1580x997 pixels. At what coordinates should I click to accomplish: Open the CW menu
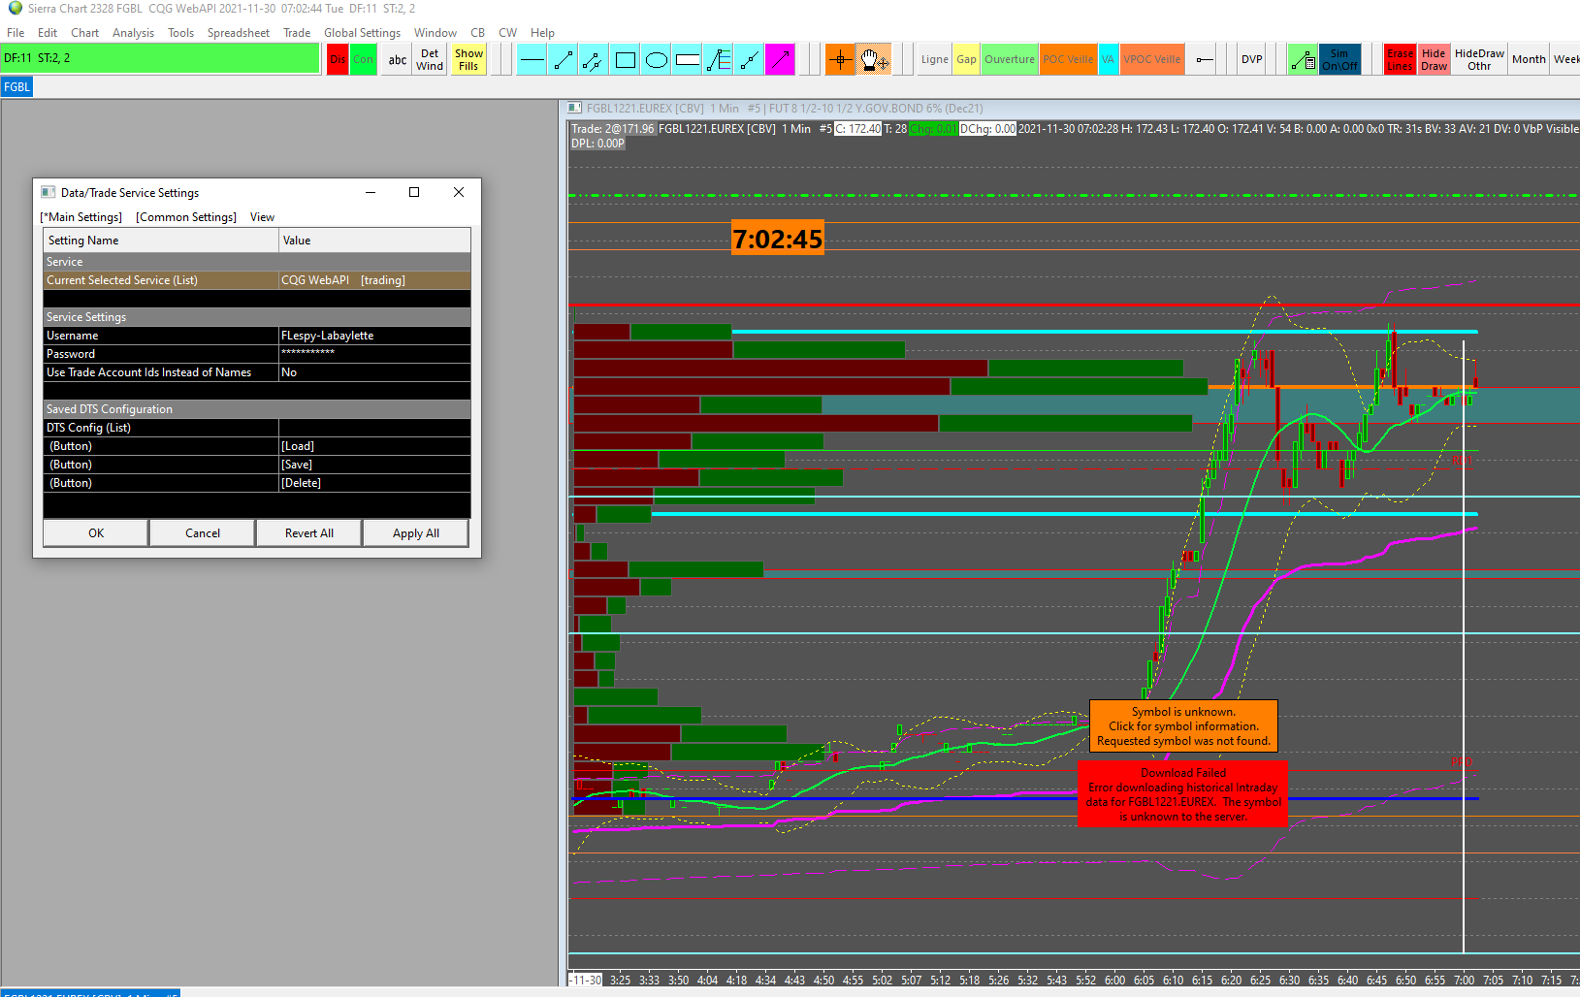pos(507,33)
